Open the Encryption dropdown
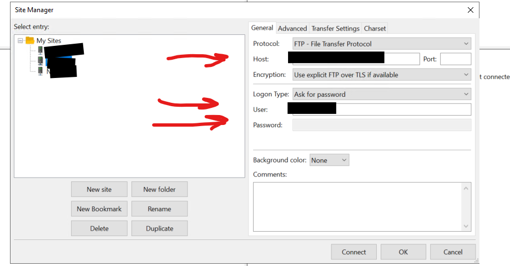This screenshot has width=510, height=266. (x=381, y=75)
